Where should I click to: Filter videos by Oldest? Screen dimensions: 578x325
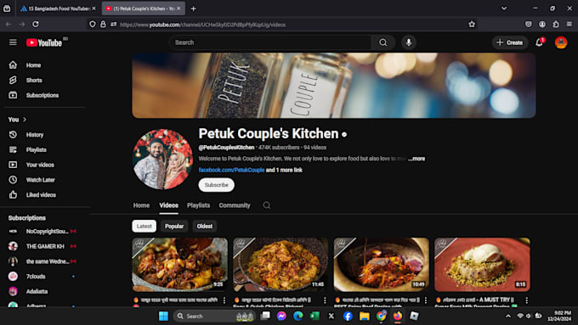coord(205,227)
